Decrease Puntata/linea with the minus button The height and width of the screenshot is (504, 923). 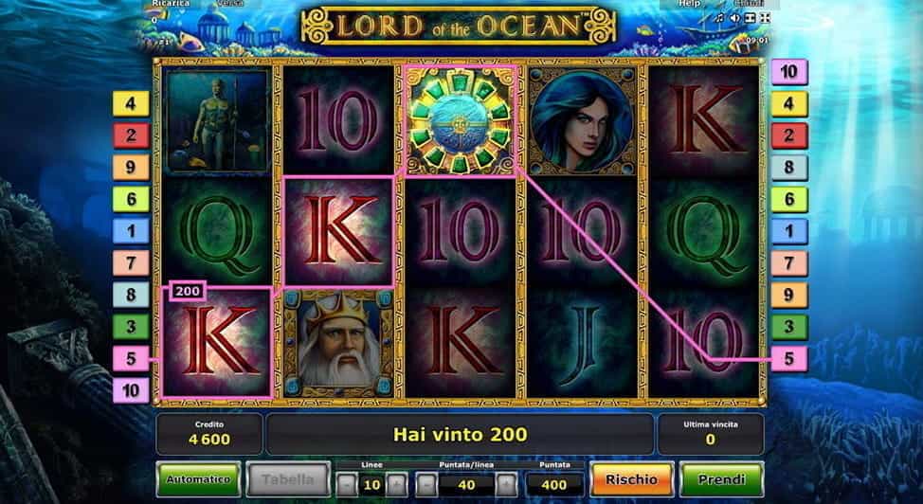(426, 485)
